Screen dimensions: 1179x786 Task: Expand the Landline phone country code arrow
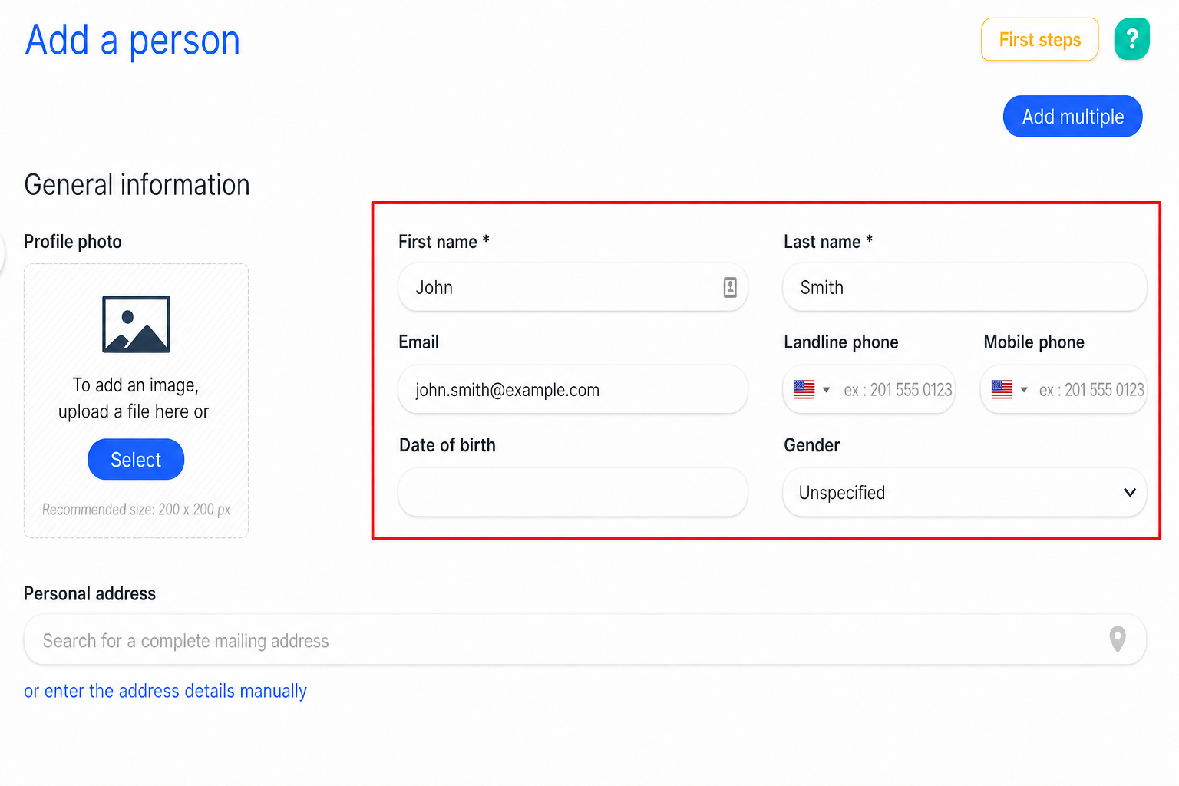point(826,390)
